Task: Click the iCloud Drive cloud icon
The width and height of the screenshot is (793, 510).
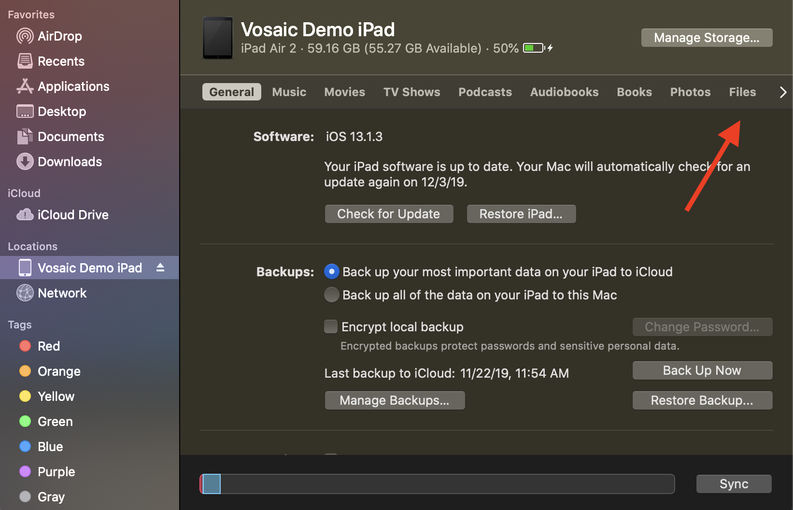Action: pyautogui.click(x=25, y=214)
